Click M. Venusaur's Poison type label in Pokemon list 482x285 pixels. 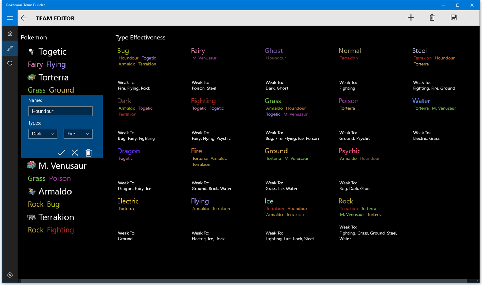pos(60,178)
